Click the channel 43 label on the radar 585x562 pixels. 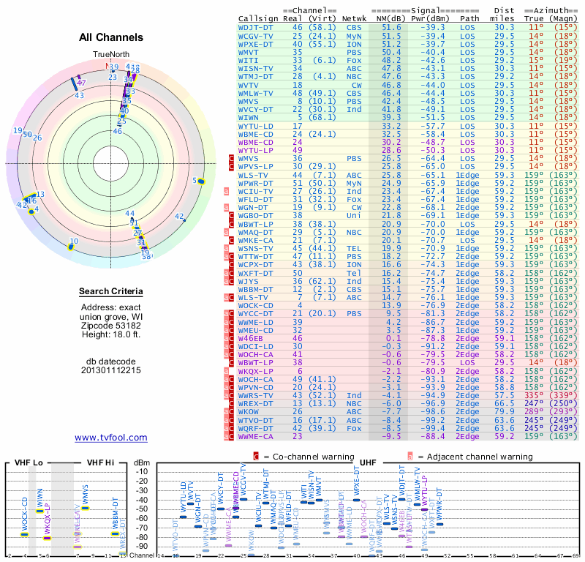[x=79, y=95]
